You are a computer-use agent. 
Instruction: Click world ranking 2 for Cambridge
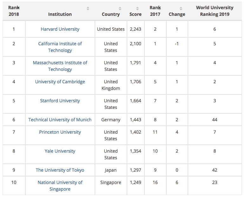(x=215, y=82)
